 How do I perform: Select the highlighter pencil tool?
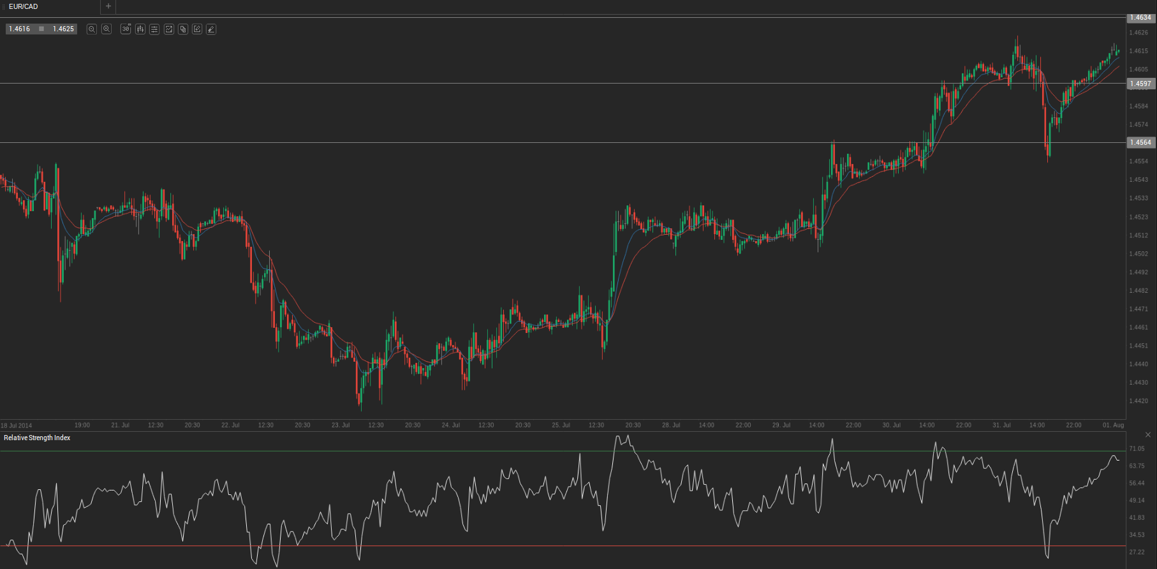tap(211, 29)
